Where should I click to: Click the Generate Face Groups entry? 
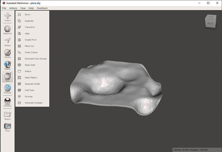pos(35,59)
